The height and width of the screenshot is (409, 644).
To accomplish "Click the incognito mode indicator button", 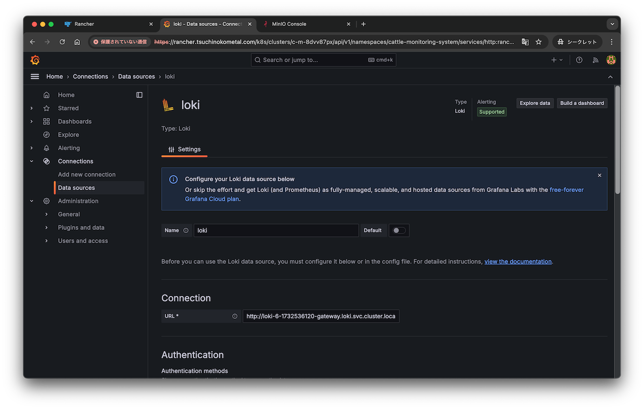I will point(577,42).
